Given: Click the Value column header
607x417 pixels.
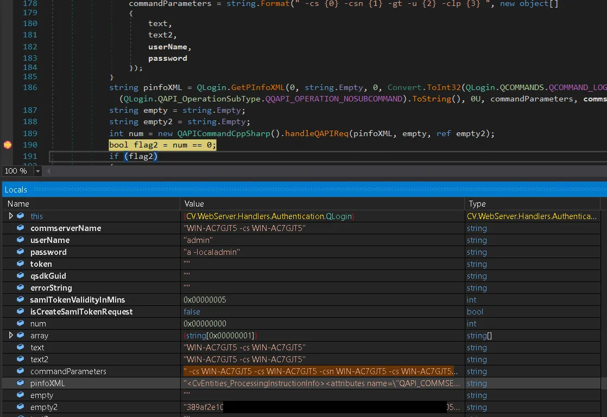Looking at the screenshot, I should point(194,204).
